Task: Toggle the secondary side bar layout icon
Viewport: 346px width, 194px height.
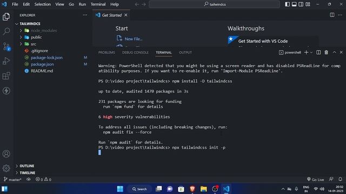Action: tap(301, 4)
